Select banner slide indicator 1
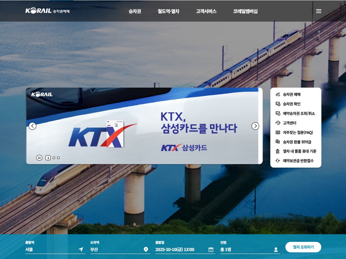The width and height of the screenshot is (346, 259). [x=48, y=158]
